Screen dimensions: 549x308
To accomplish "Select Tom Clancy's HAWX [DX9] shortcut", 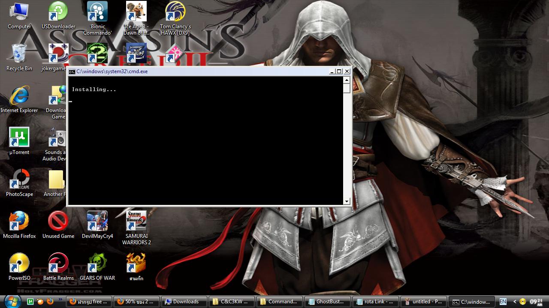I will tap(175, 19).
